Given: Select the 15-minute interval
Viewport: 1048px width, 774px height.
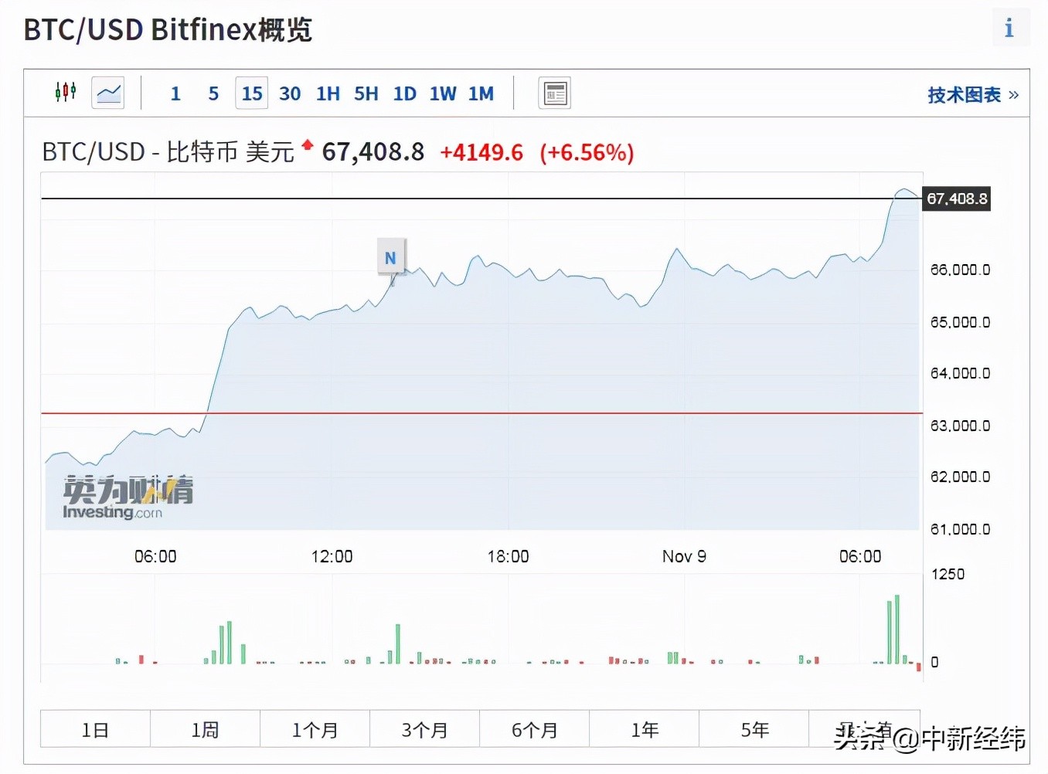Looking at the screenshot, I should pyautogui.click(x=250, y=93).
